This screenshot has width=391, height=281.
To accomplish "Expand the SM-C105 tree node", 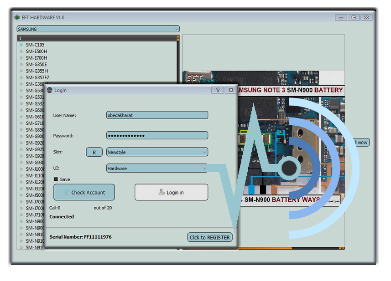I will (21, 45).
